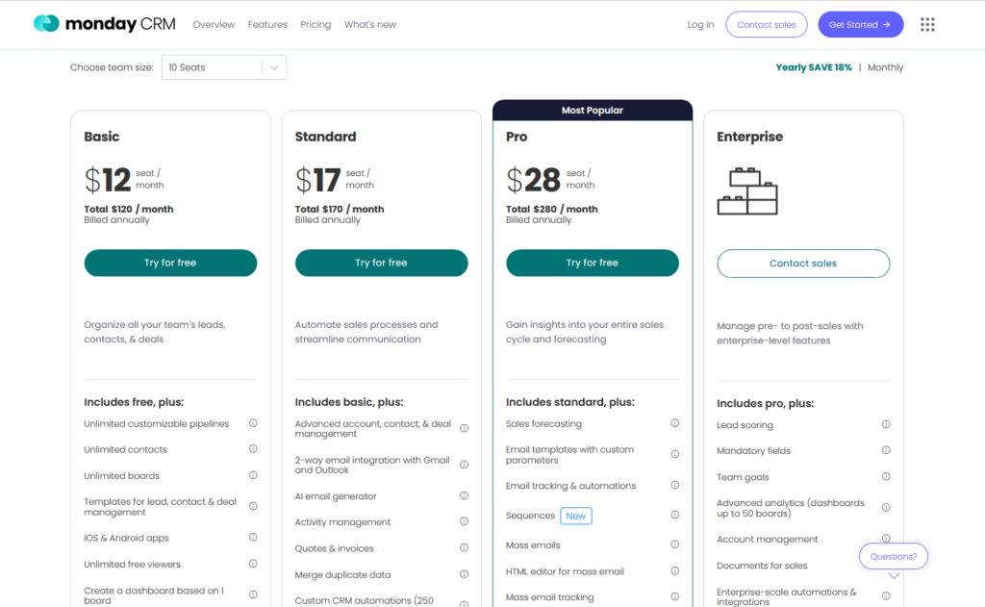Click the Enterprise building blocks illustration icon
Image resolution: width=985 pixels, height=607 pixels.
coord(747,190)
